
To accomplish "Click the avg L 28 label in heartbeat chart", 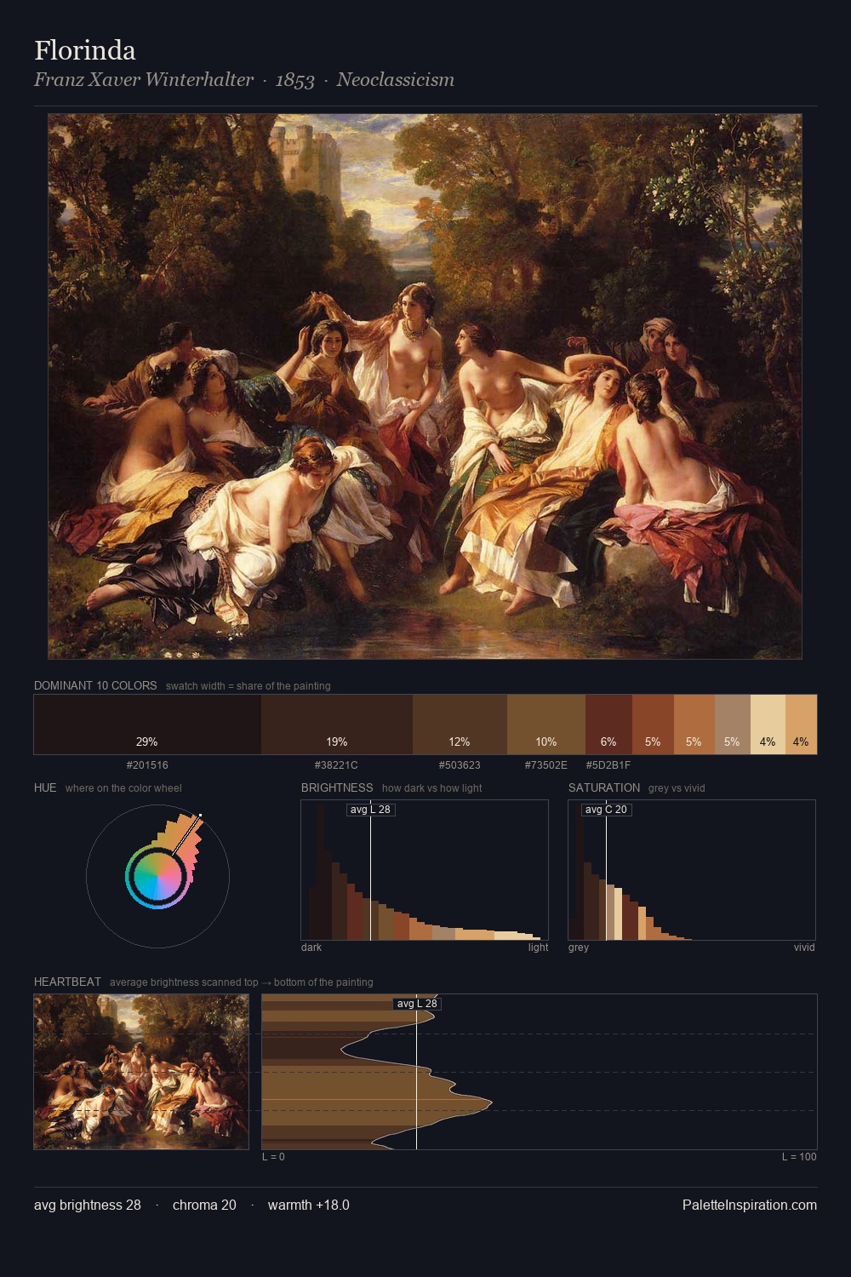I will click(x=417, y=1004).
